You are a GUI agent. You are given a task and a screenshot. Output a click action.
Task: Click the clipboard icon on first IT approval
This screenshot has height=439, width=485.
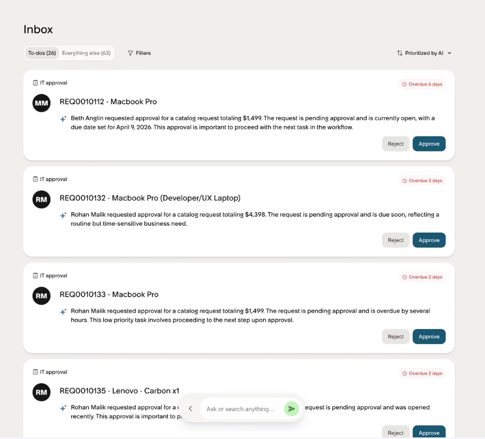point(36,83)
